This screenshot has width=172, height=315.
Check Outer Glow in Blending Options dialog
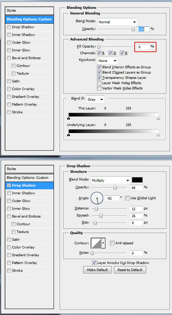(x=9, y=43)
